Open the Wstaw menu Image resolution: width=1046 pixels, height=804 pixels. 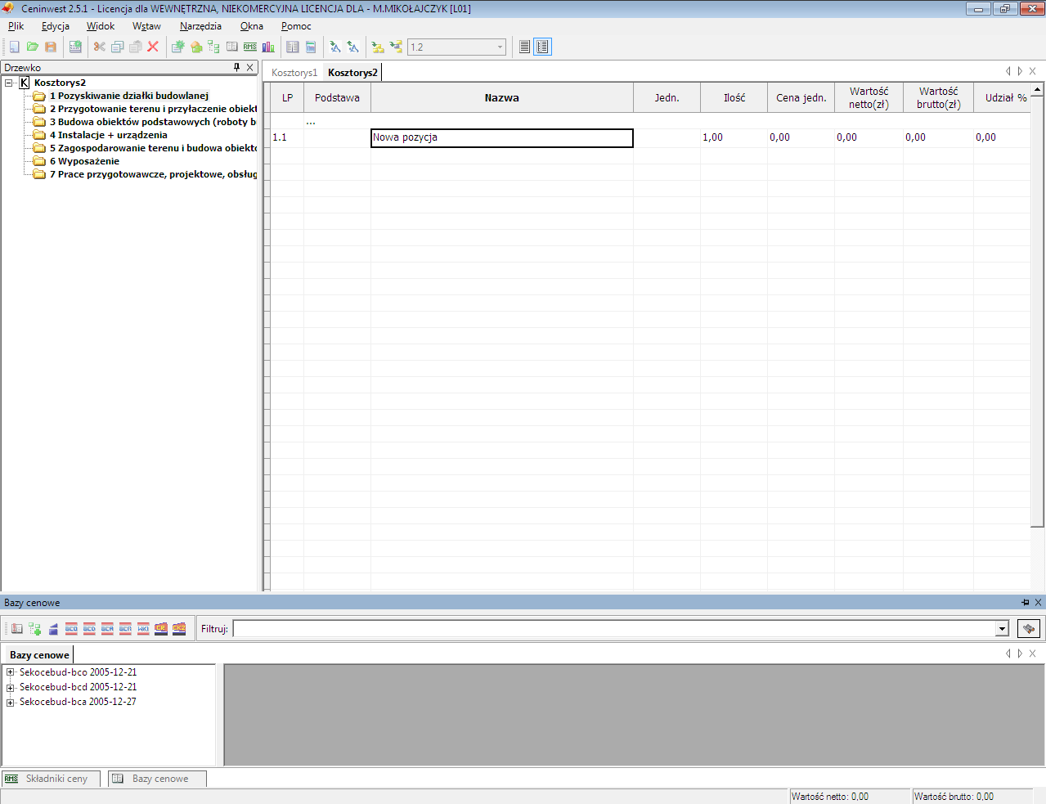(x=146, y=26)
